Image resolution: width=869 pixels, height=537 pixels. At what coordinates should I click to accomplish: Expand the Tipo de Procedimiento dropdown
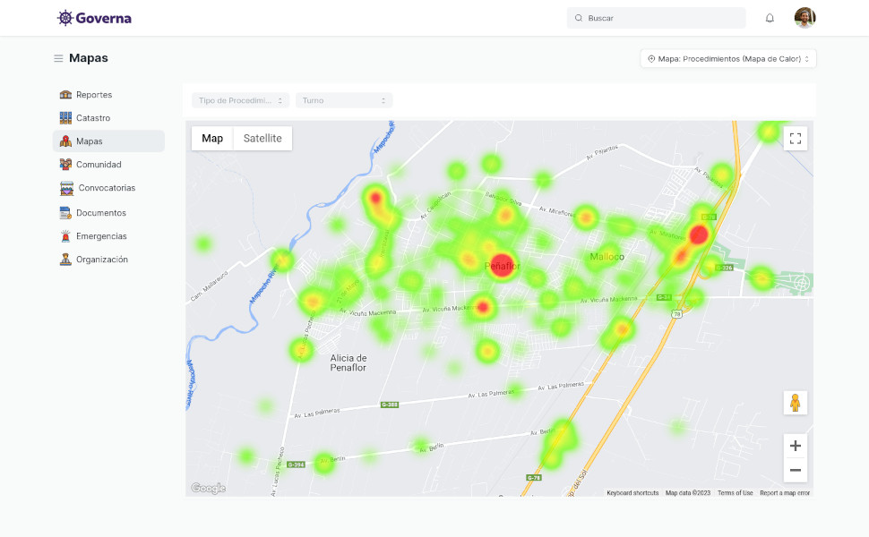(x=241, y=100)
